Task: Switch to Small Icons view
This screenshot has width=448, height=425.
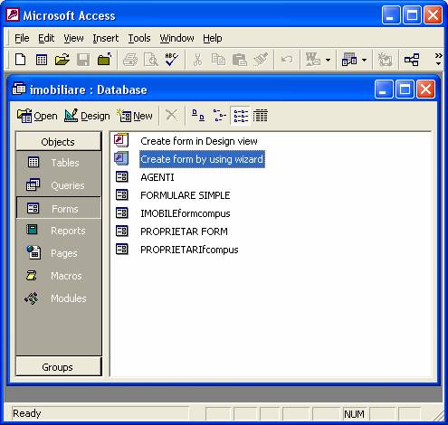Action: (x=219, y=116)
